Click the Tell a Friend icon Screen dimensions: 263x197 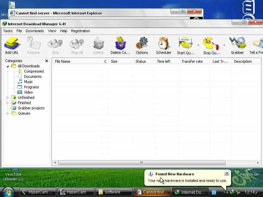tap(256, 45)
